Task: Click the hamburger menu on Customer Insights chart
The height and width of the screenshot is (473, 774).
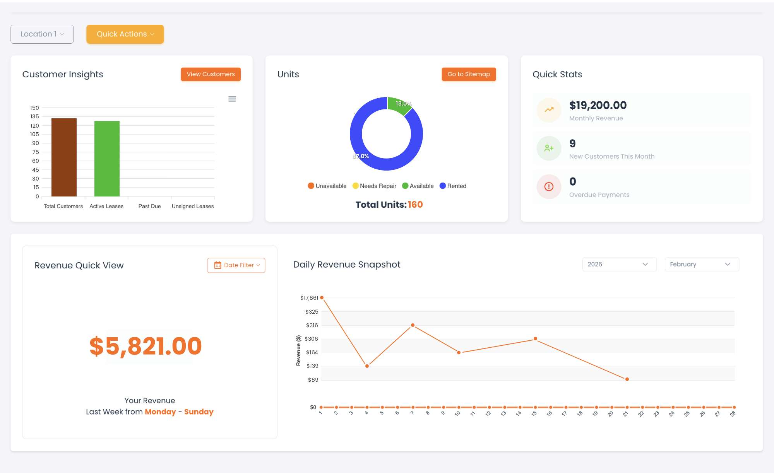Action: 232,99
